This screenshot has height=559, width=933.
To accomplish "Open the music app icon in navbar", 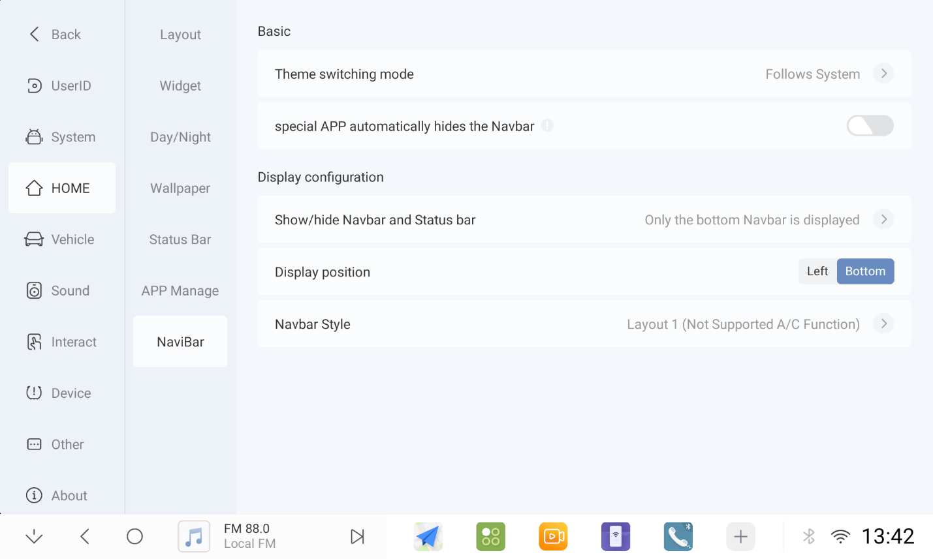I will click(194, 537).
